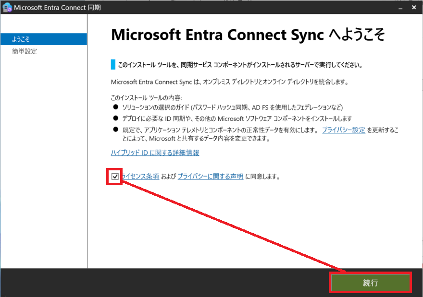
Task: Click the text このインストール ツールの内容:
Action: [x=147, y=98]
